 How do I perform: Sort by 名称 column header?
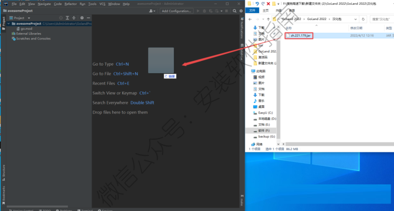pyautogui.click(x=289, y=28)
